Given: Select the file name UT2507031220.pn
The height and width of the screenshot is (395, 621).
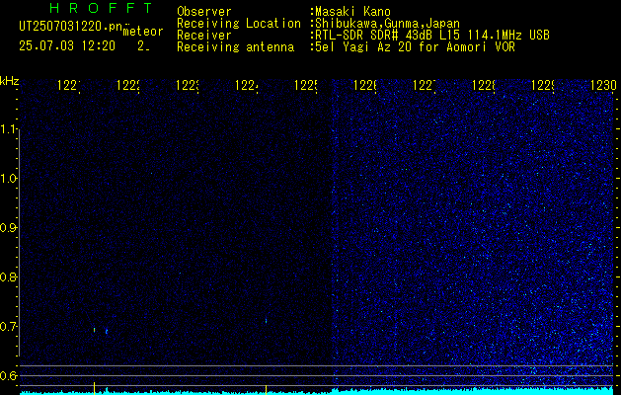Looking at the screenshot, I should coord(71,27).
